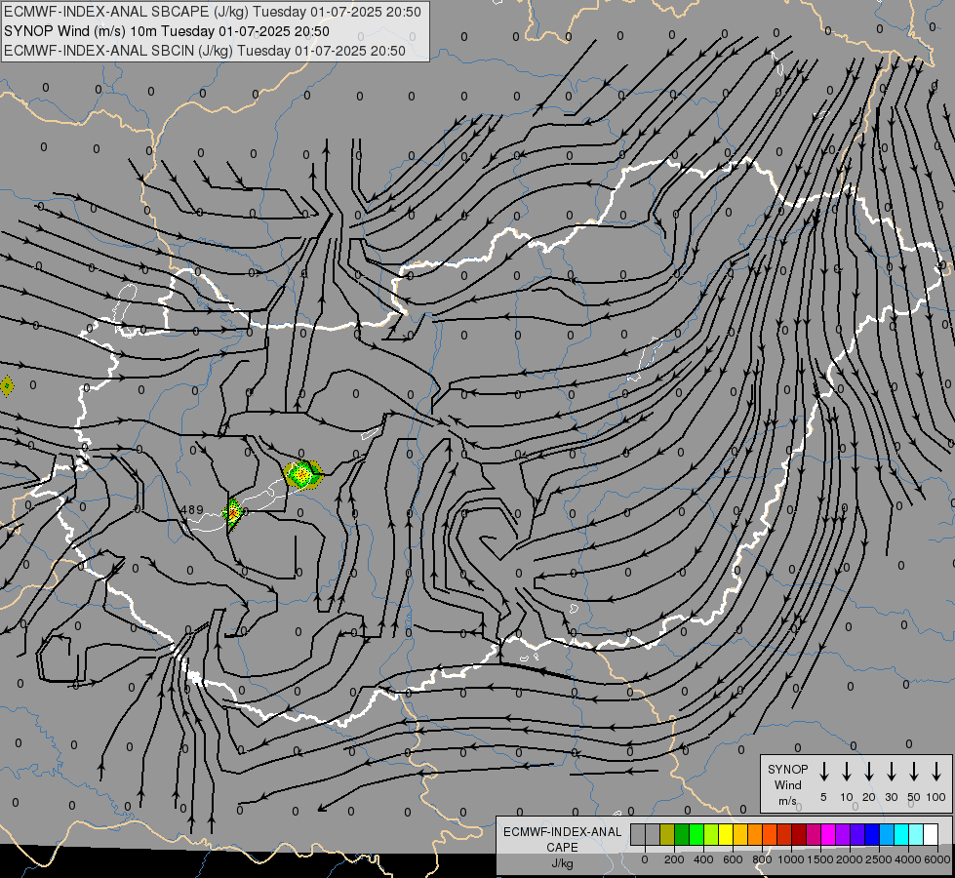Pick the bright cyan legend swatch
Image resolution: width=955 pixels, height=878 pixels.
[900, 835]
